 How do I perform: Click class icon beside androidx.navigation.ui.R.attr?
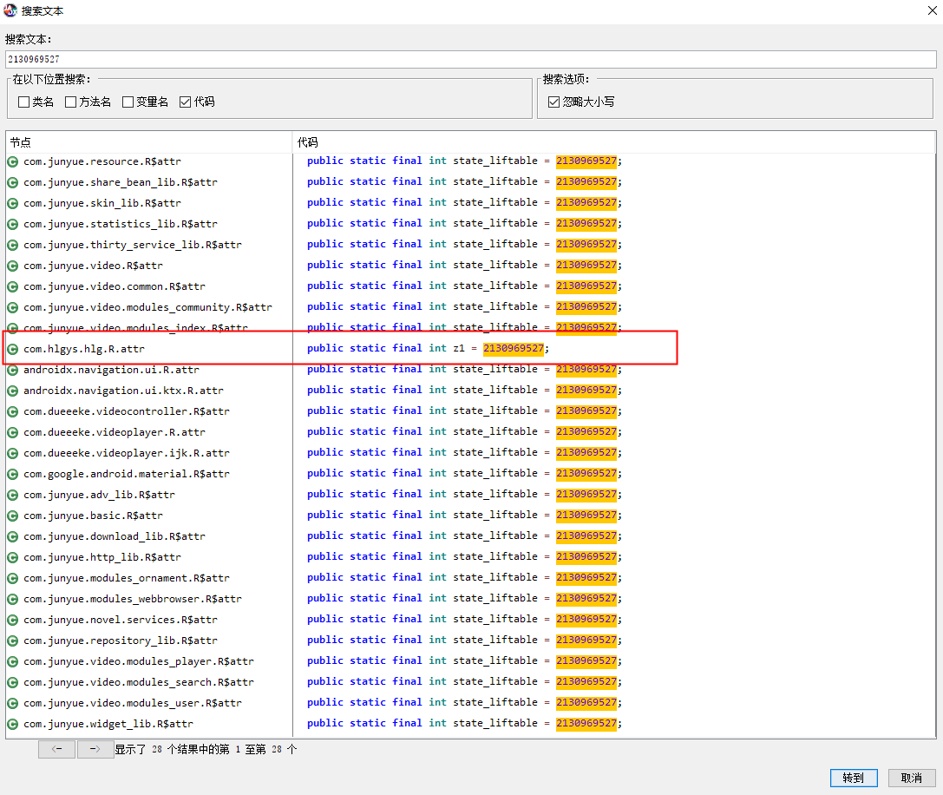point(13,370)
